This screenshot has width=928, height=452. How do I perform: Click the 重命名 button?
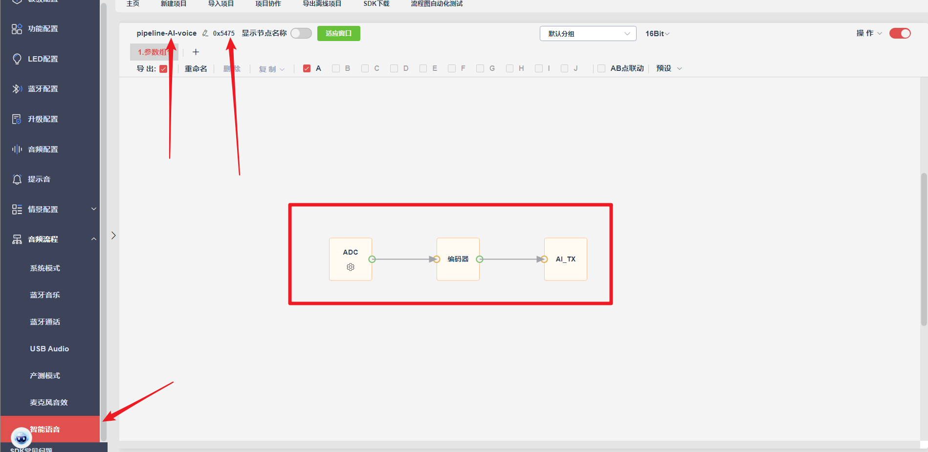click(196, 69)
